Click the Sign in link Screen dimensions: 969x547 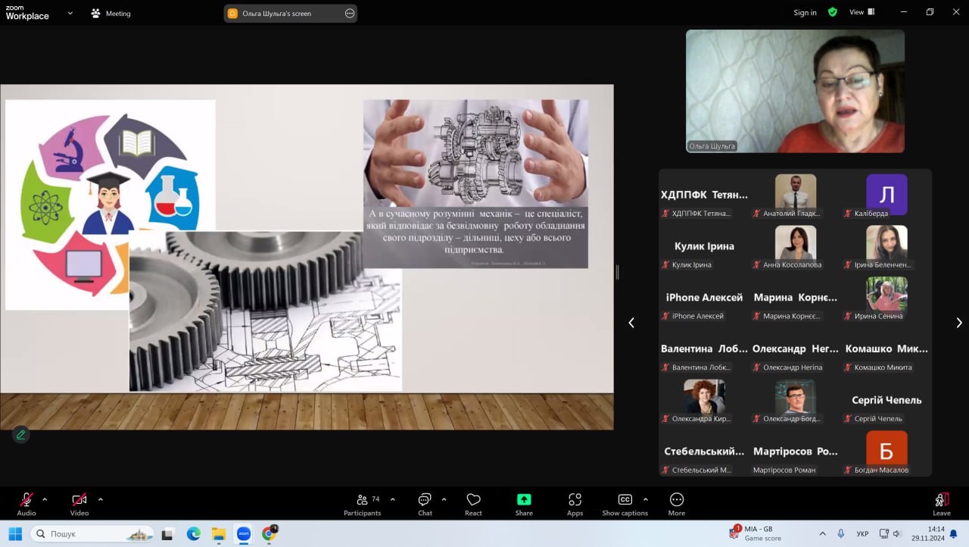coord(805,13)
